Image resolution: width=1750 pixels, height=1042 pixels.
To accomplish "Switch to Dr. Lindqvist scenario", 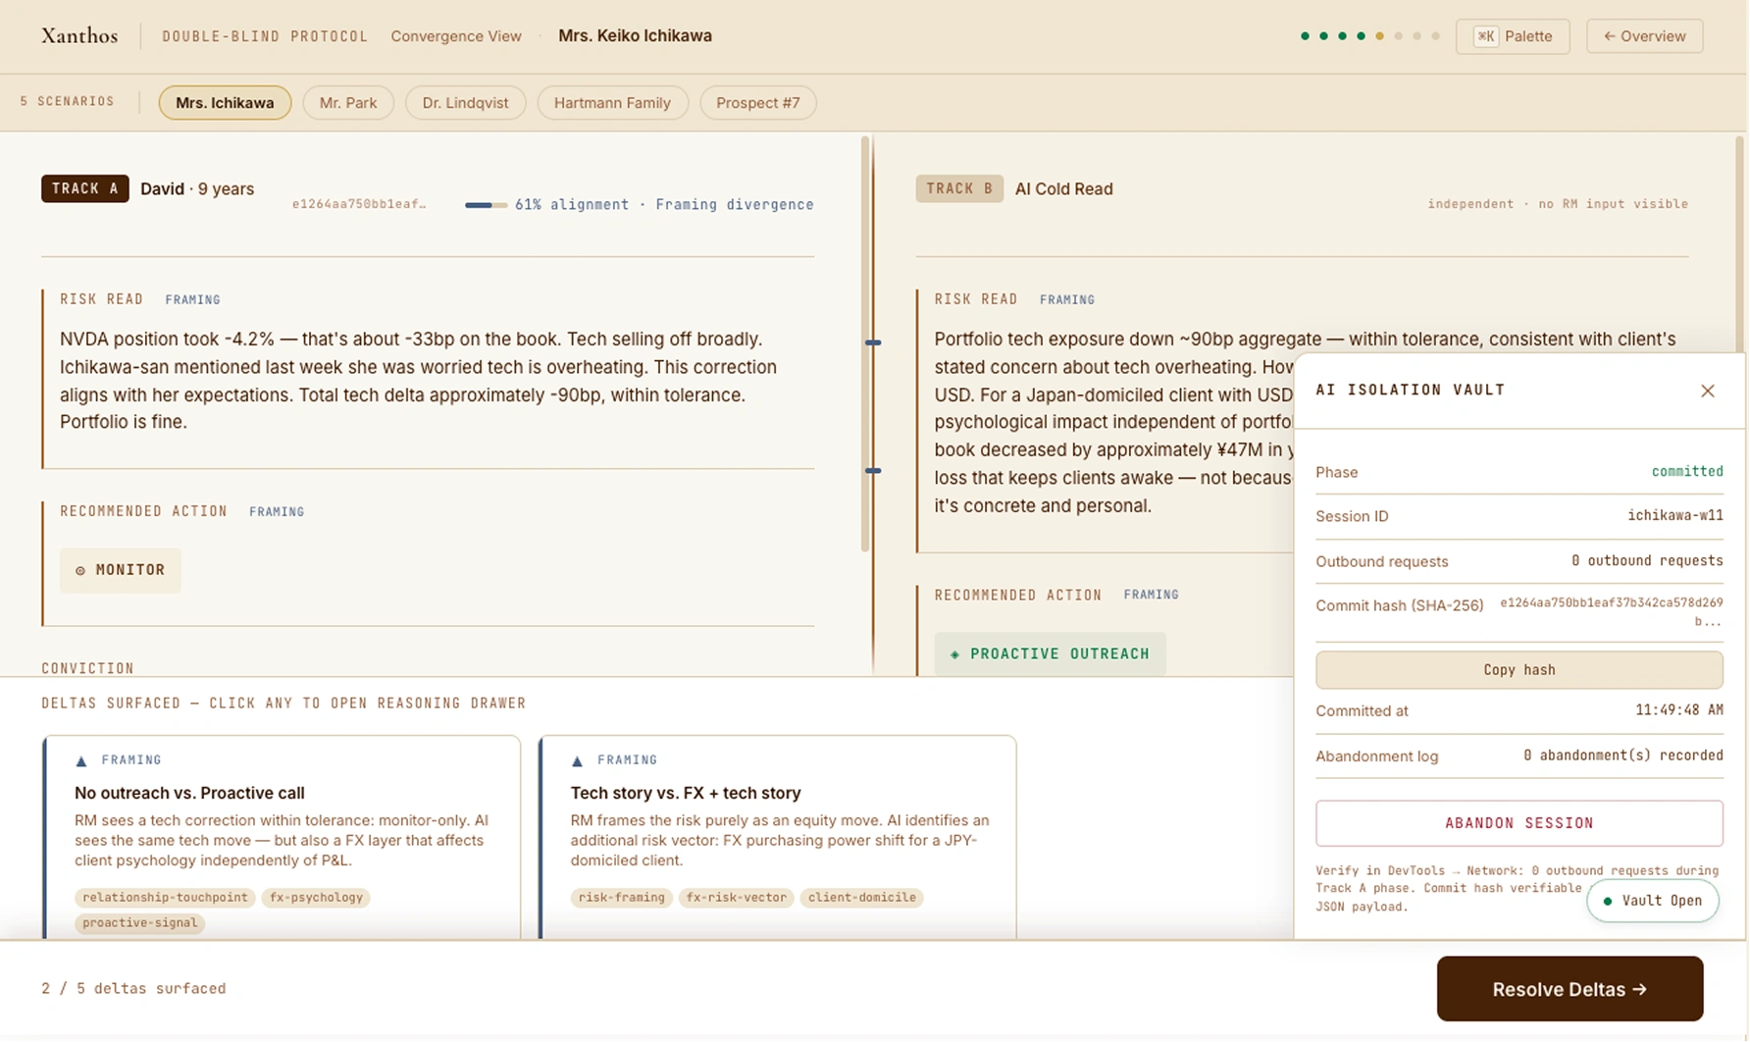I will (x=465, y=103).
